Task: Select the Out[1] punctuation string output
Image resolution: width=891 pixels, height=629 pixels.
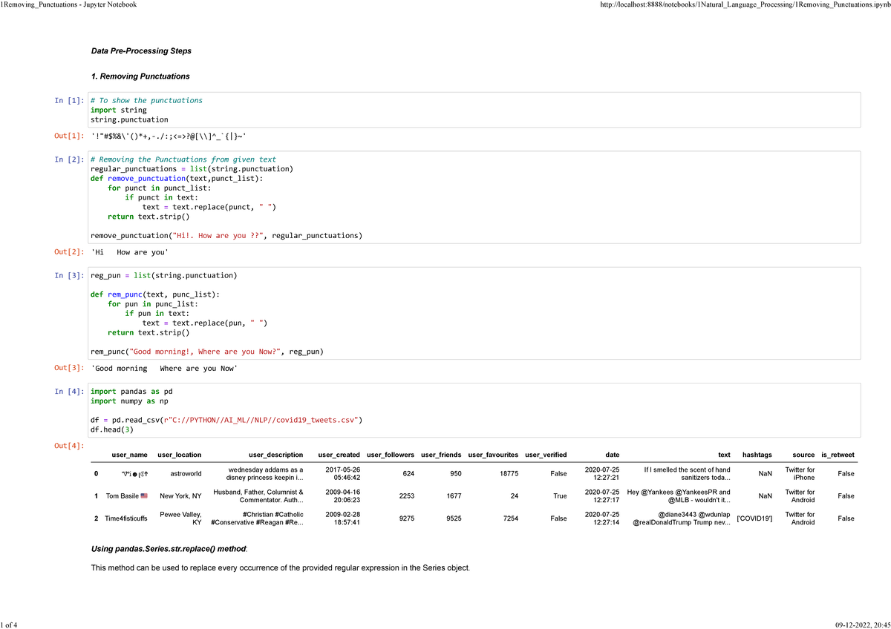Action: click(x=167, y=136)
